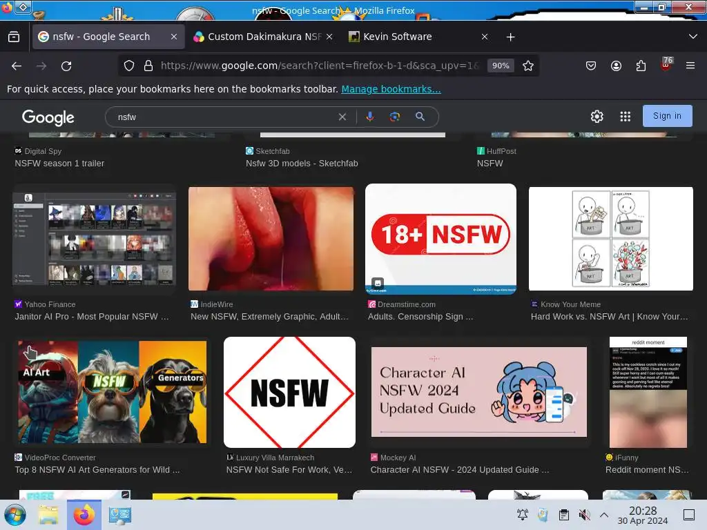Open the Firefox hamburger application menu
Screen dimensions: 707x530
pyautogui.click(x=690, y=66)
